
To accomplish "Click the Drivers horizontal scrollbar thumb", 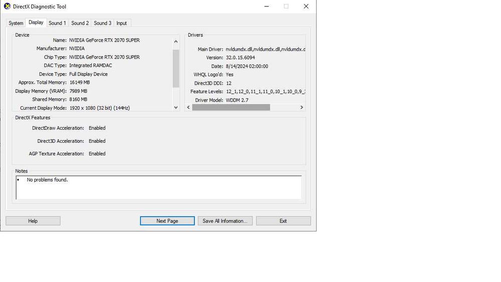I will (x=231, y=107).
